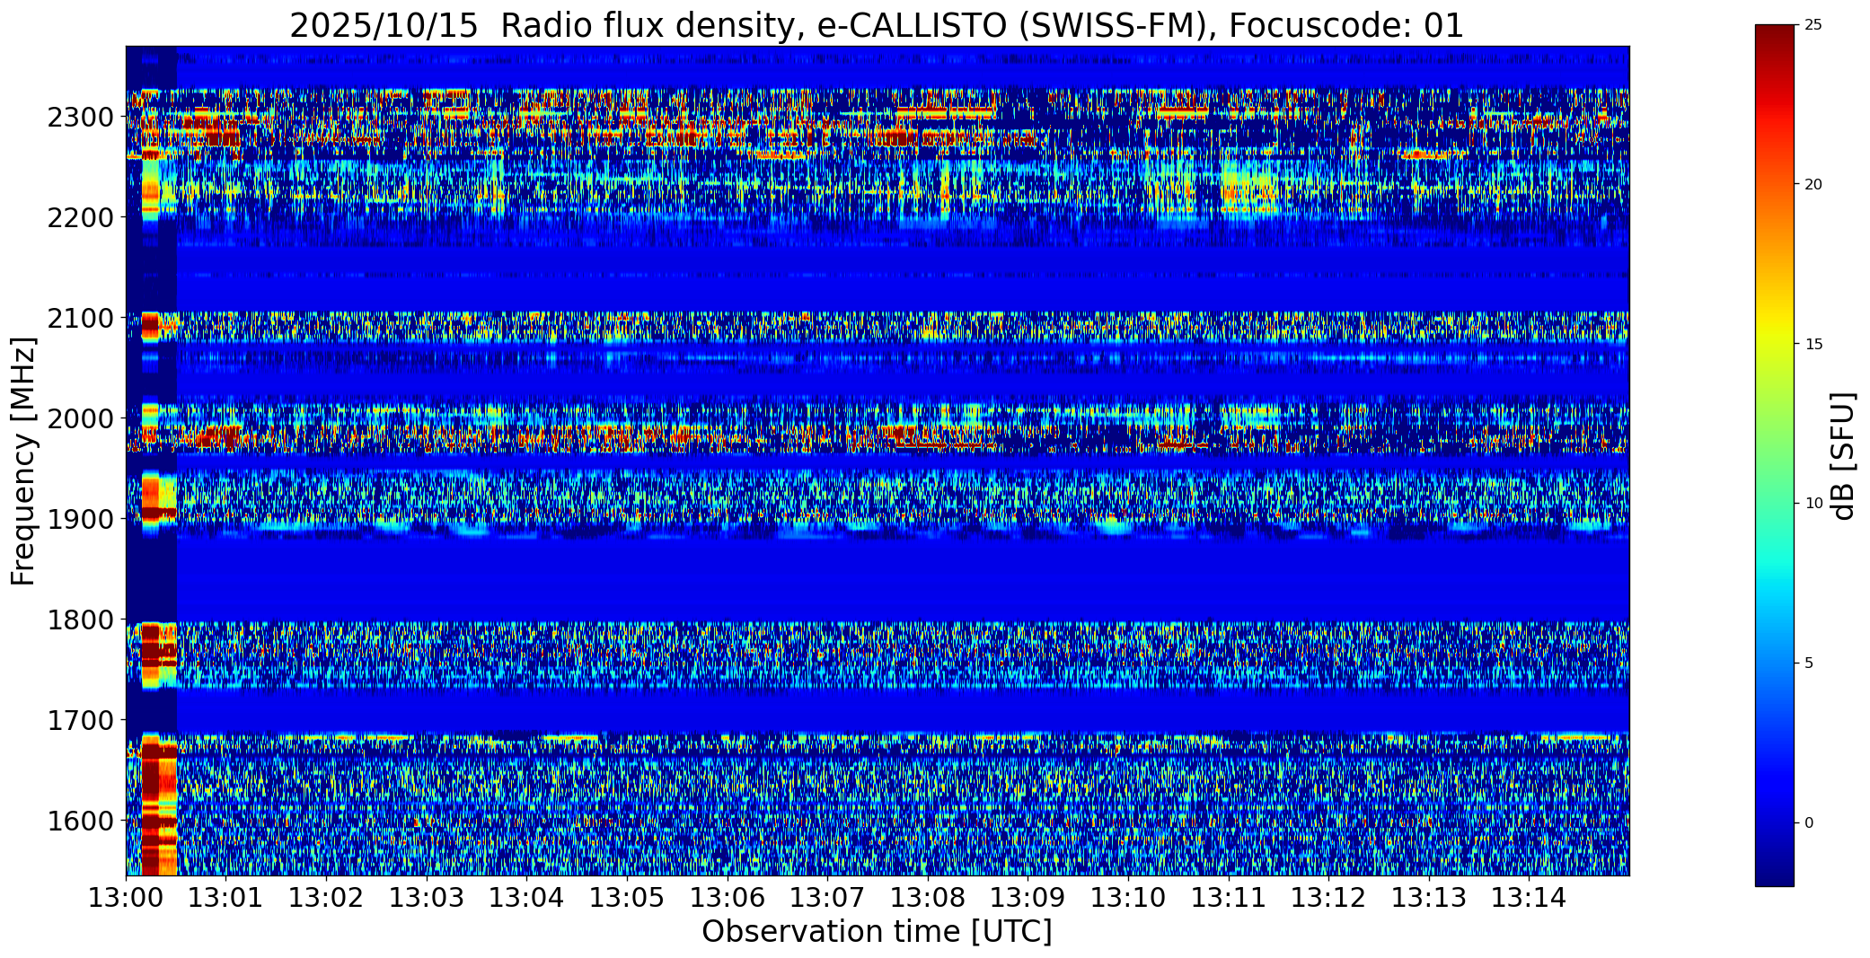Select the 1600 MHz frequency label
The image size is (1870, 958).
click(x=80, y=822)
